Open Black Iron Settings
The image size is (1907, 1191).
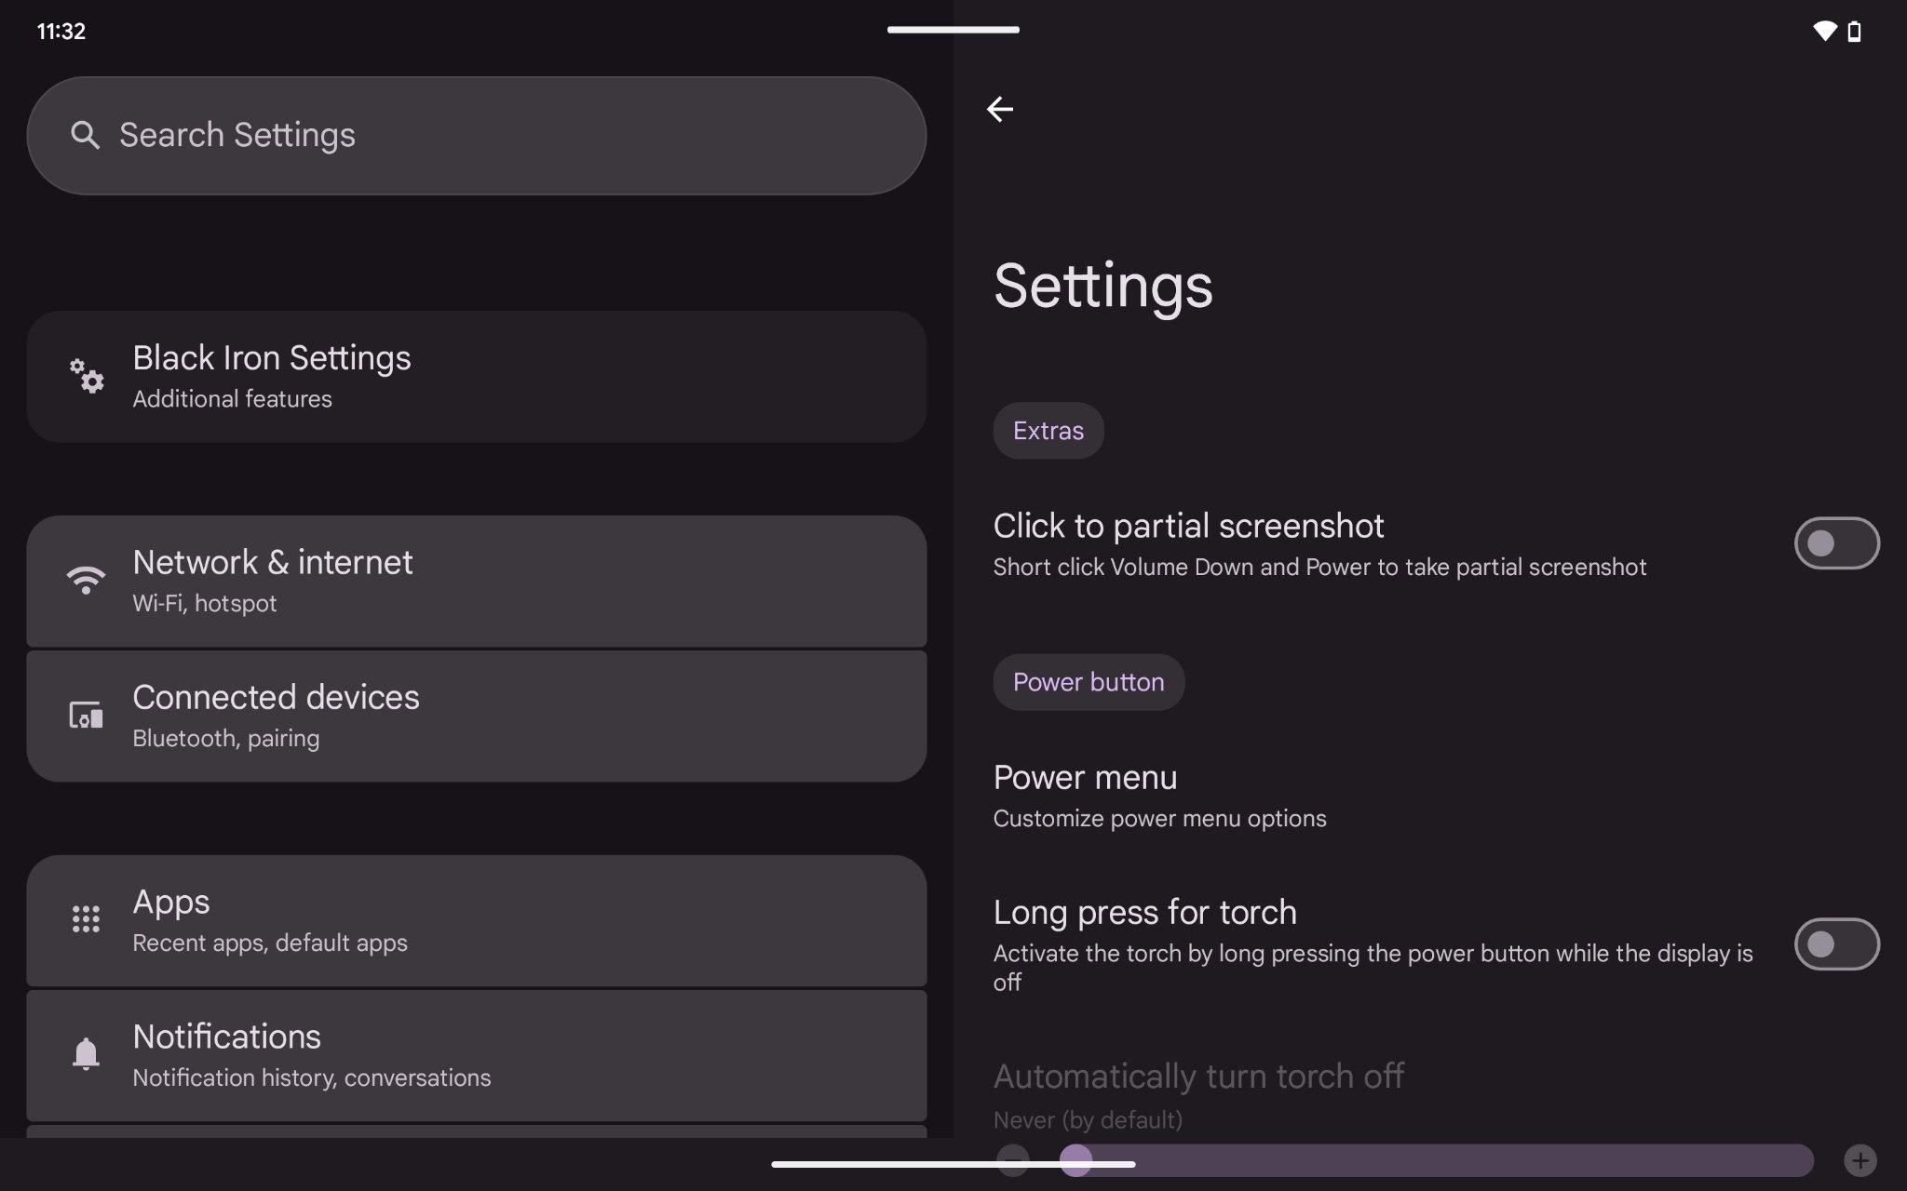477,377
